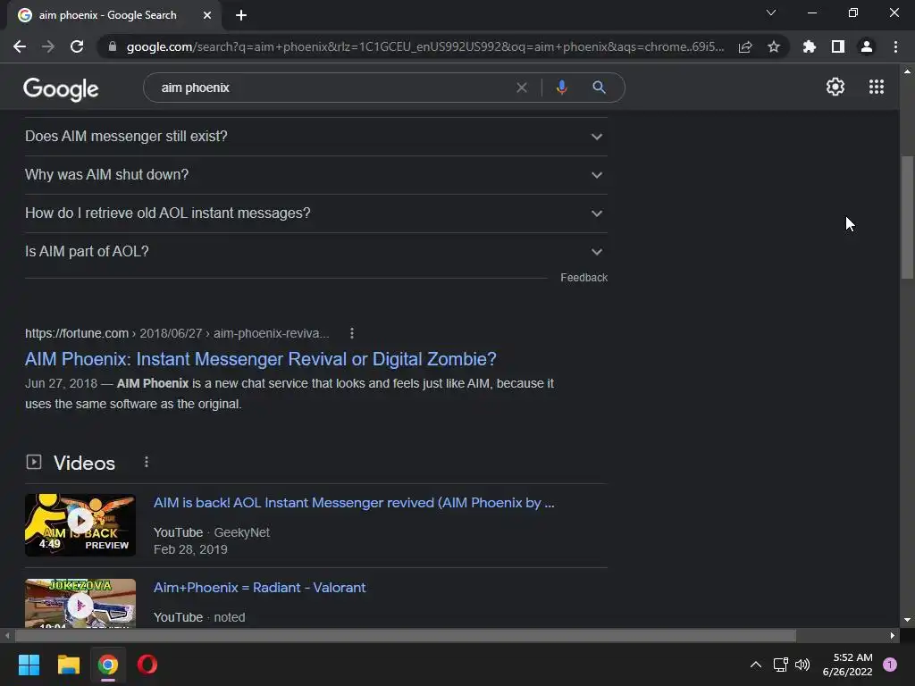Click the 'Videos' section heading
Screen dimensions: 915x686
pos(84,464)
